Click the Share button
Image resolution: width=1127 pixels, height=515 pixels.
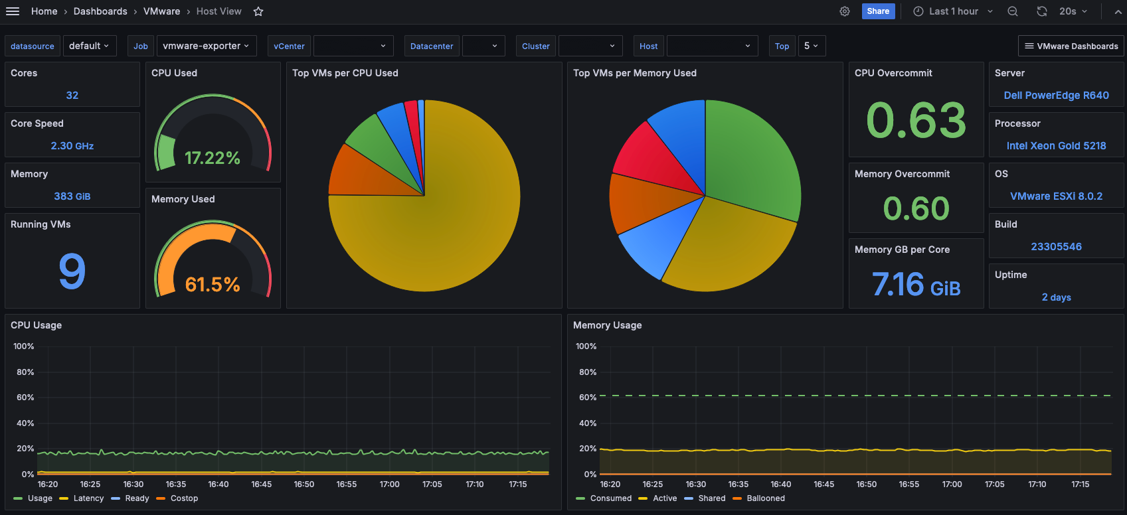pyautogui.click(x=878, y=11)
